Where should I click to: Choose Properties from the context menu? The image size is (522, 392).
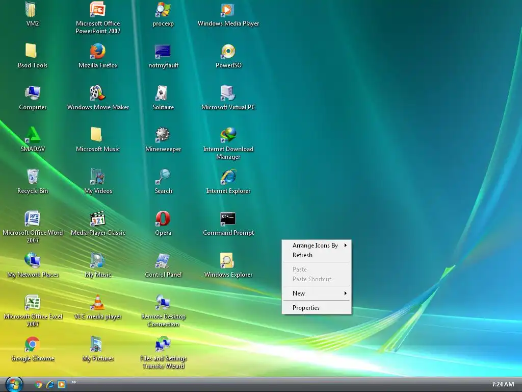click(x=317, y=308)
